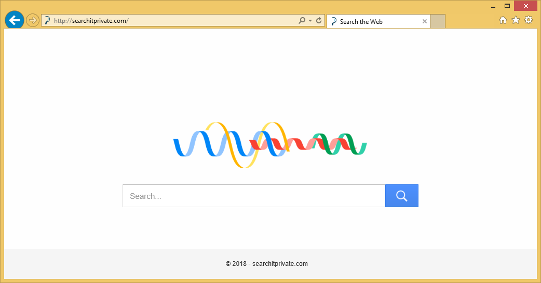This screenshot has height=283, width=541.
Task: Click the browser Forward arrow button
Action: (x=32, y=21)
